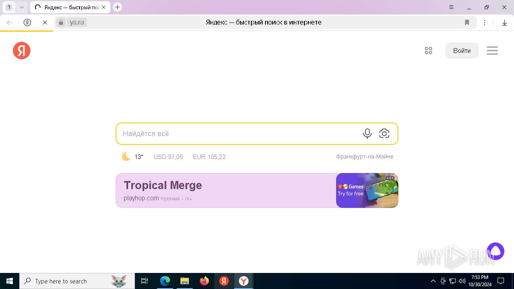514x289 pixels.
Task: Bookmark this page with bookmark icon
Action: click(467, 22)
